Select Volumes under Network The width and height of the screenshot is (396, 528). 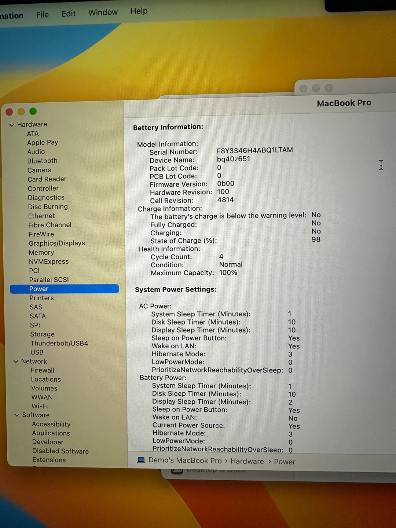44,388
